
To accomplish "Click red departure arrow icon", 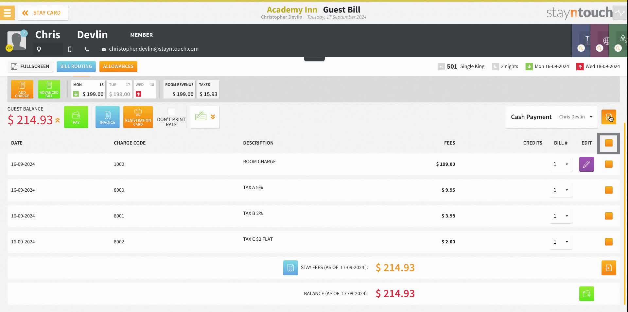I will (x=580, y=67).
